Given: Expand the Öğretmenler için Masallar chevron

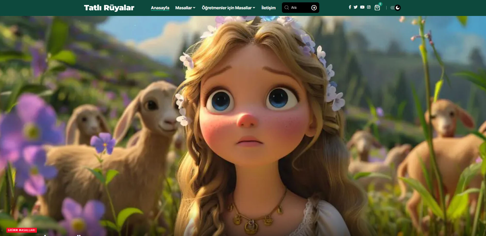Looking at the screenshot, I should (x=254, y=8).
